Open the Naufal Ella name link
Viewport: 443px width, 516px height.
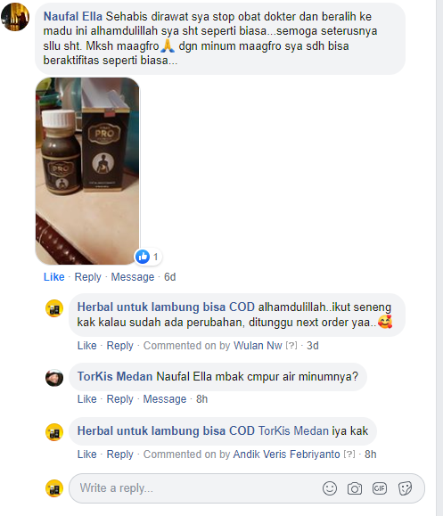click(73, 16)
